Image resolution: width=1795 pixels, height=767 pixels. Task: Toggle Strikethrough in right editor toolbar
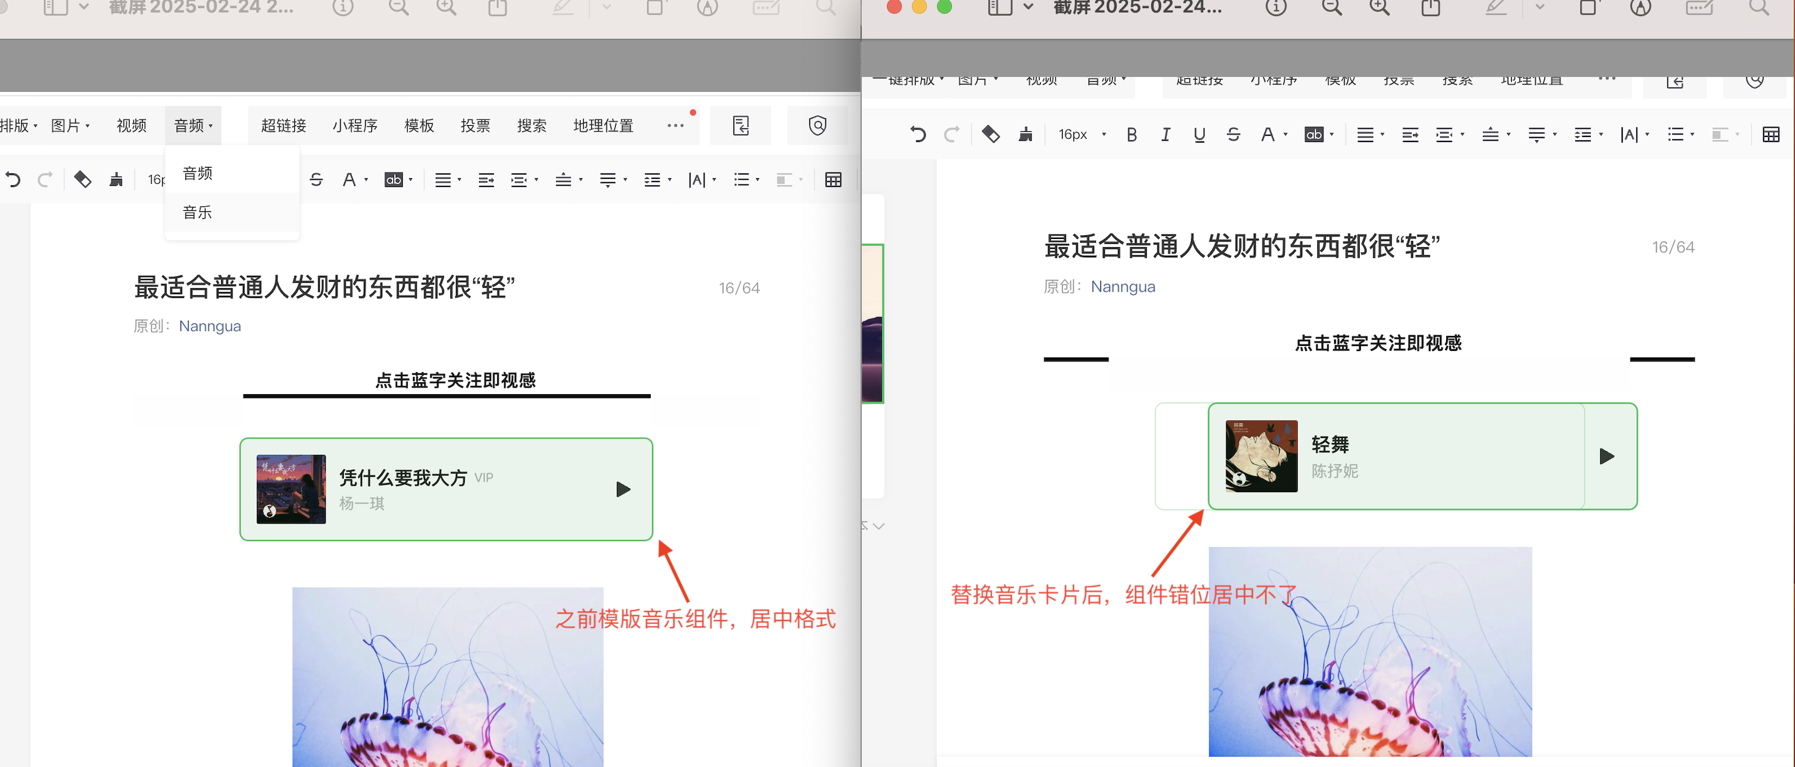coord(1233,135)
